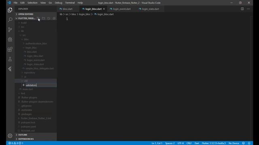Viewport: 259px width, 145px height.
Task: Change indentation via Spaces: 2
Action: point(170,143)
